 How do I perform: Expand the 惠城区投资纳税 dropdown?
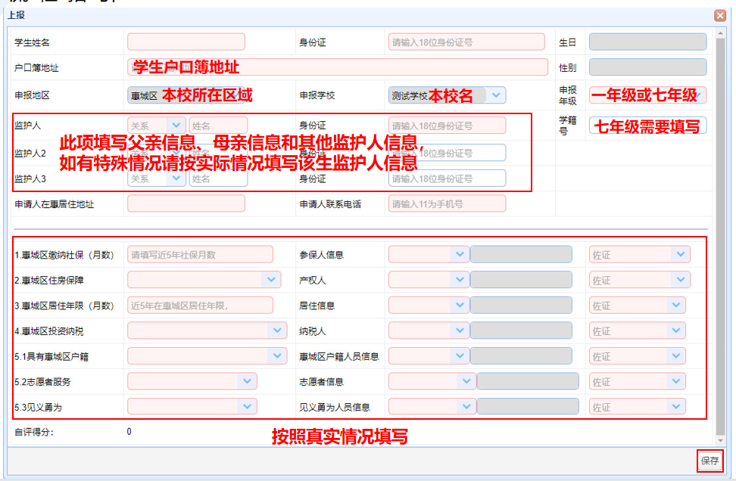[x=279, y=330]
